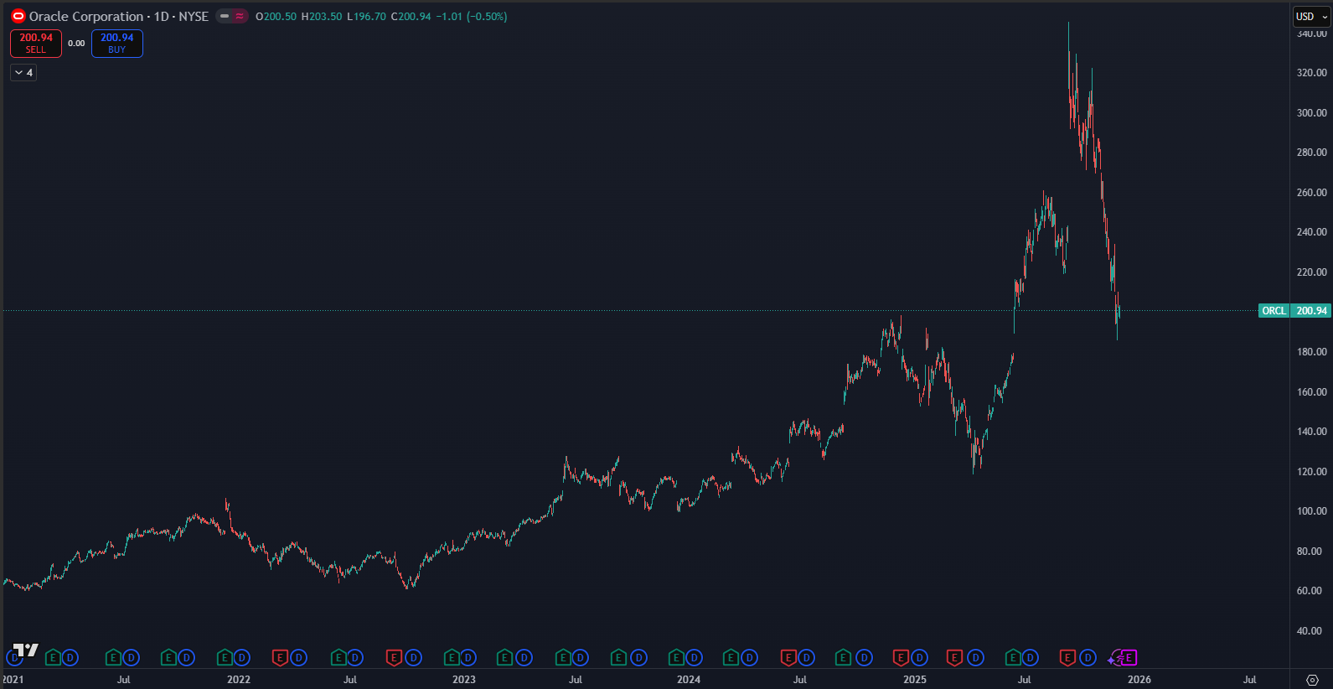Click the blue BUY 200.94 button
This screenshot has width=1333, height=689.
pos(117,44)
